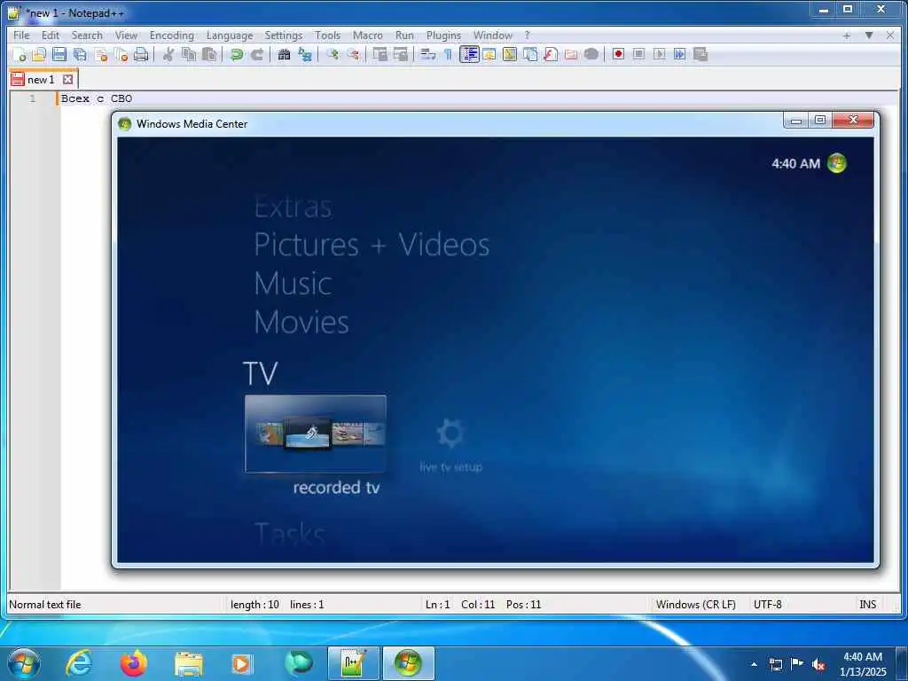
Task: Open the Plugins menu
Action: pyautogui.click(x=443, y=35)
